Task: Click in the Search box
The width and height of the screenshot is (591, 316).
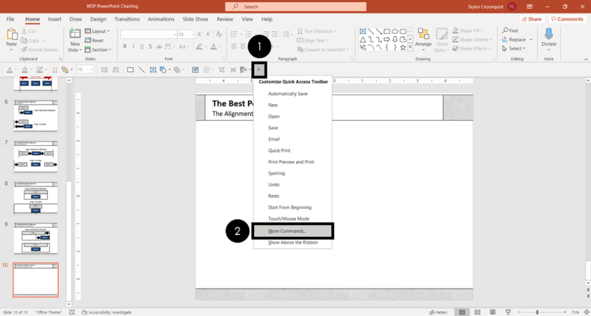Action: pyautogui.click(x=296, y=7)
